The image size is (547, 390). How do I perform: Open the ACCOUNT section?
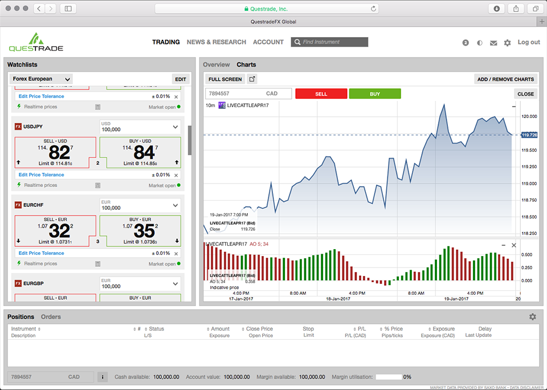pyautogui.click(x=268, y=42)
